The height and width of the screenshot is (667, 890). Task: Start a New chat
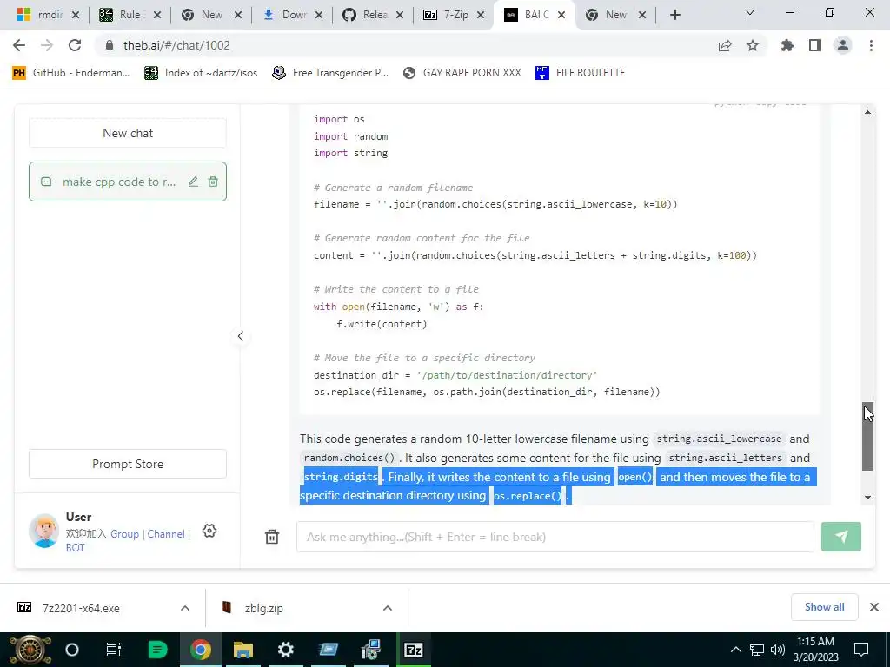pos(128,133)
